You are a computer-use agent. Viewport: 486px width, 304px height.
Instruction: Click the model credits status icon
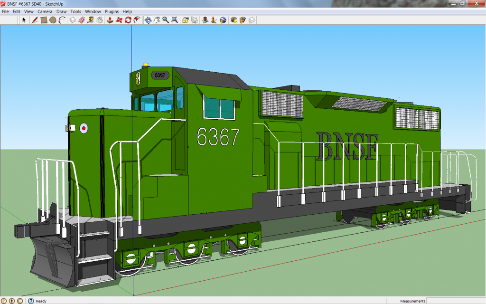[x=12, y=301]
